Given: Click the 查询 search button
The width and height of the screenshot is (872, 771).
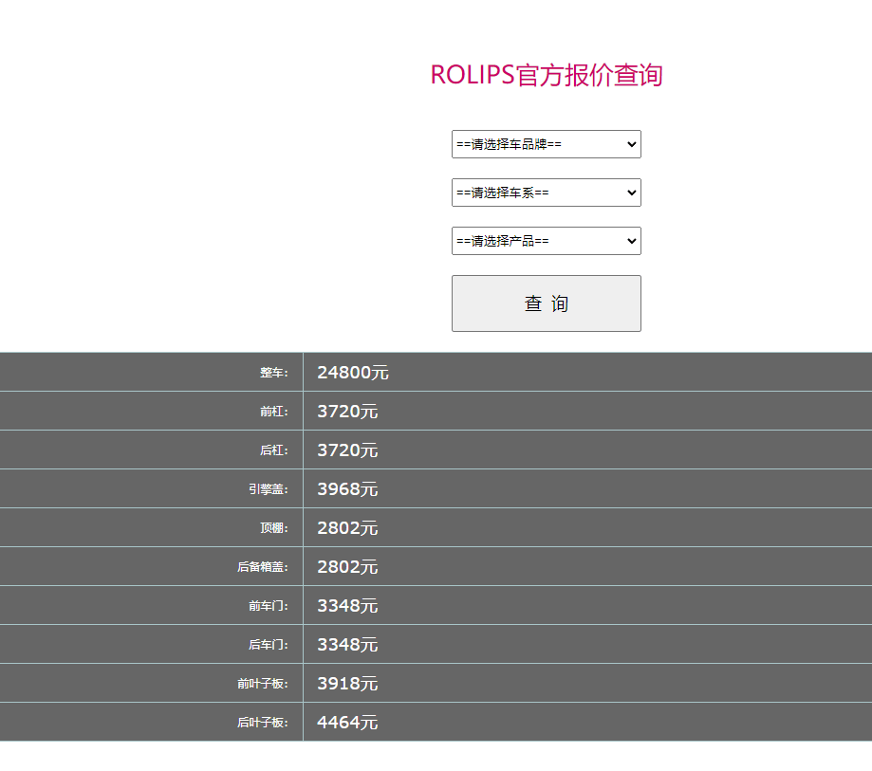Looking at the screenshot, I should pos(546,303).
